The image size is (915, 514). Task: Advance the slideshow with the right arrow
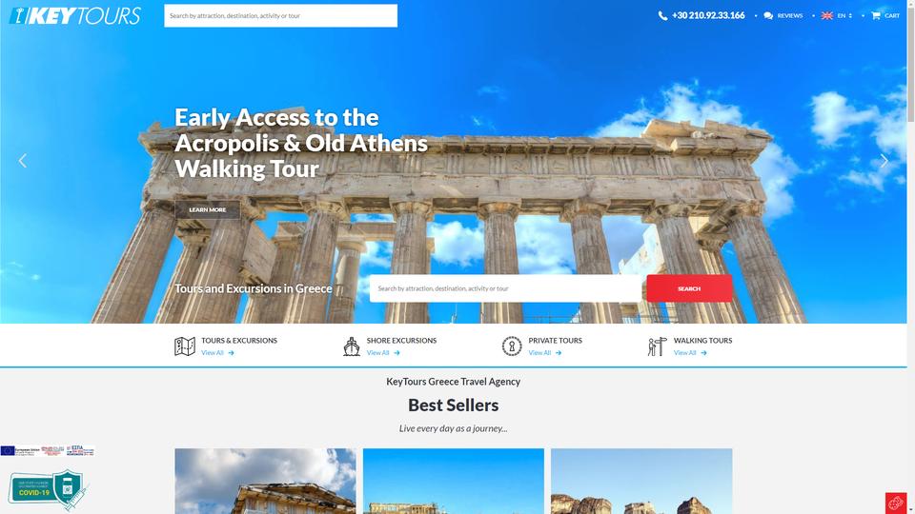(884, 161)
